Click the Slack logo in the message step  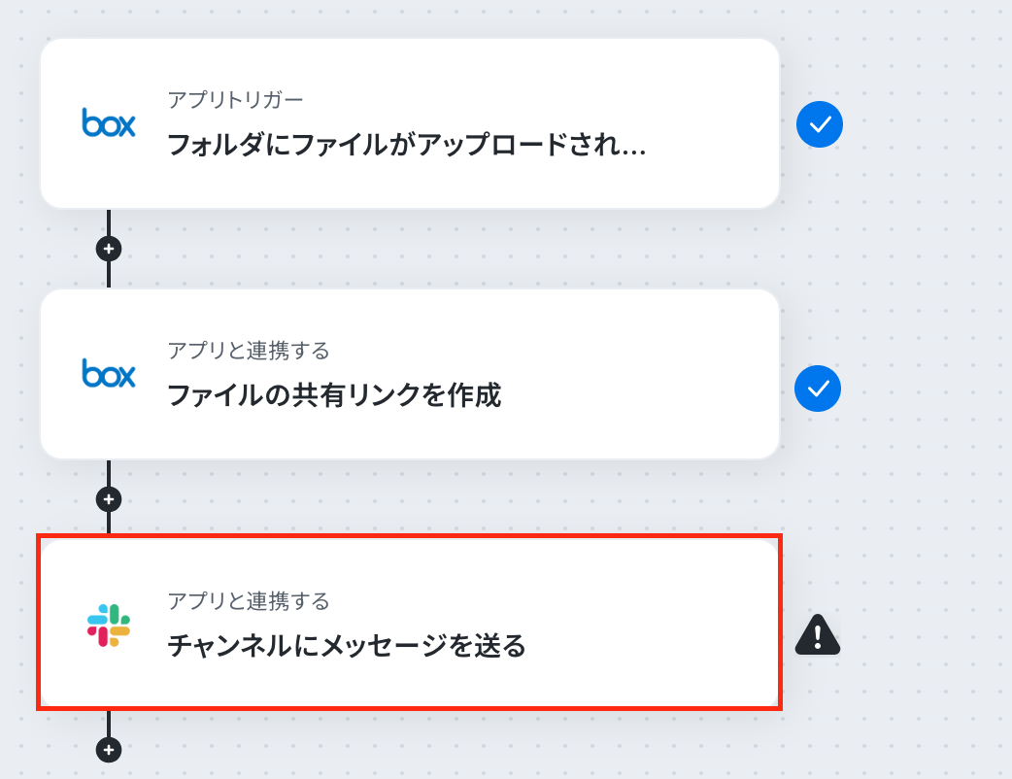(x=109, y=625)
